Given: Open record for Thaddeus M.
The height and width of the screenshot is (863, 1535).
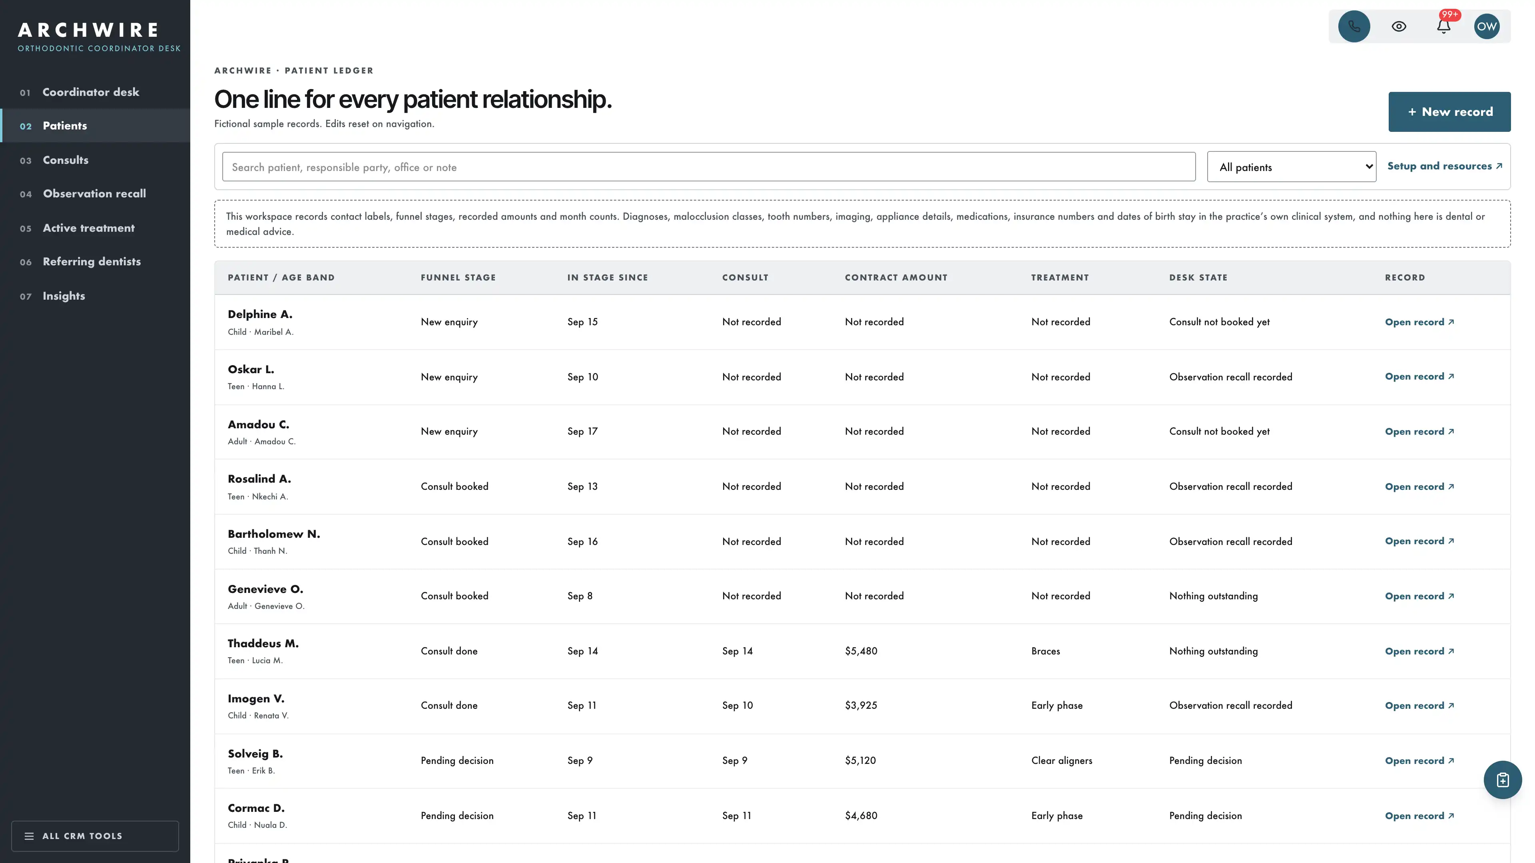Looking at the screenshot, I should click(1419, 651).
